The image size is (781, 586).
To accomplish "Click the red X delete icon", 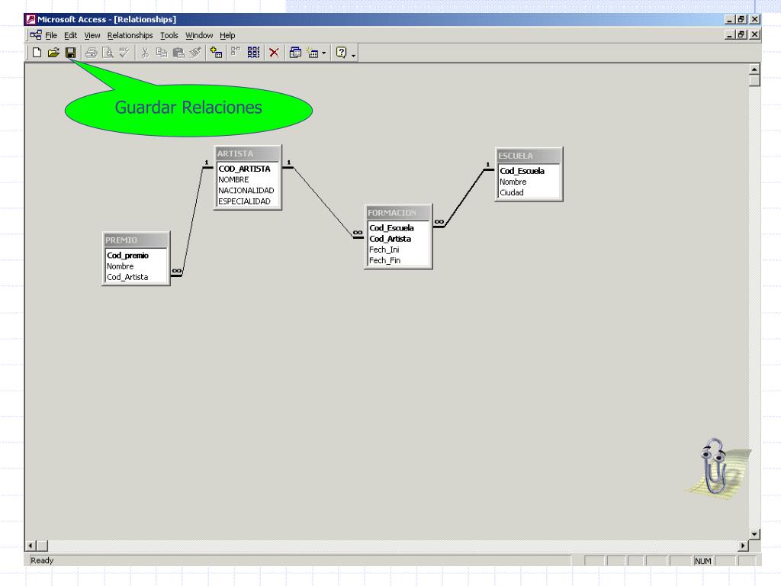I will [x=274, y=53].
